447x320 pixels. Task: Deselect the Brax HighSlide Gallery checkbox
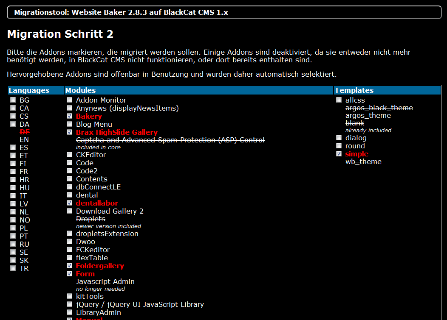pyautogui.click(x=70, y=132)
